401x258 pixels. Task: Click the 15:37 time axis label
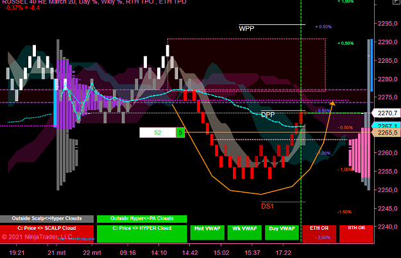coord(252,253)
